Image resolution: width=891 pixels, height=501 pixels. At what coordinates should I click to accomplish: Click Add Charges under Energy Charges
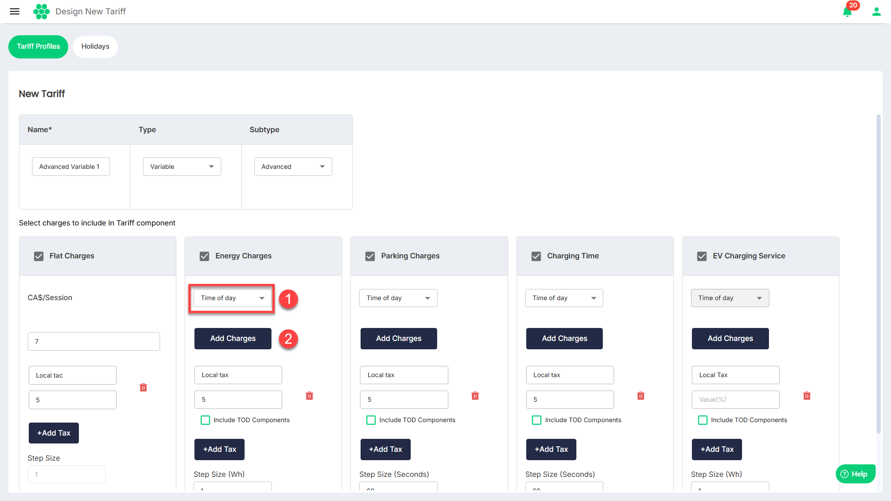(x=232, y=339)
